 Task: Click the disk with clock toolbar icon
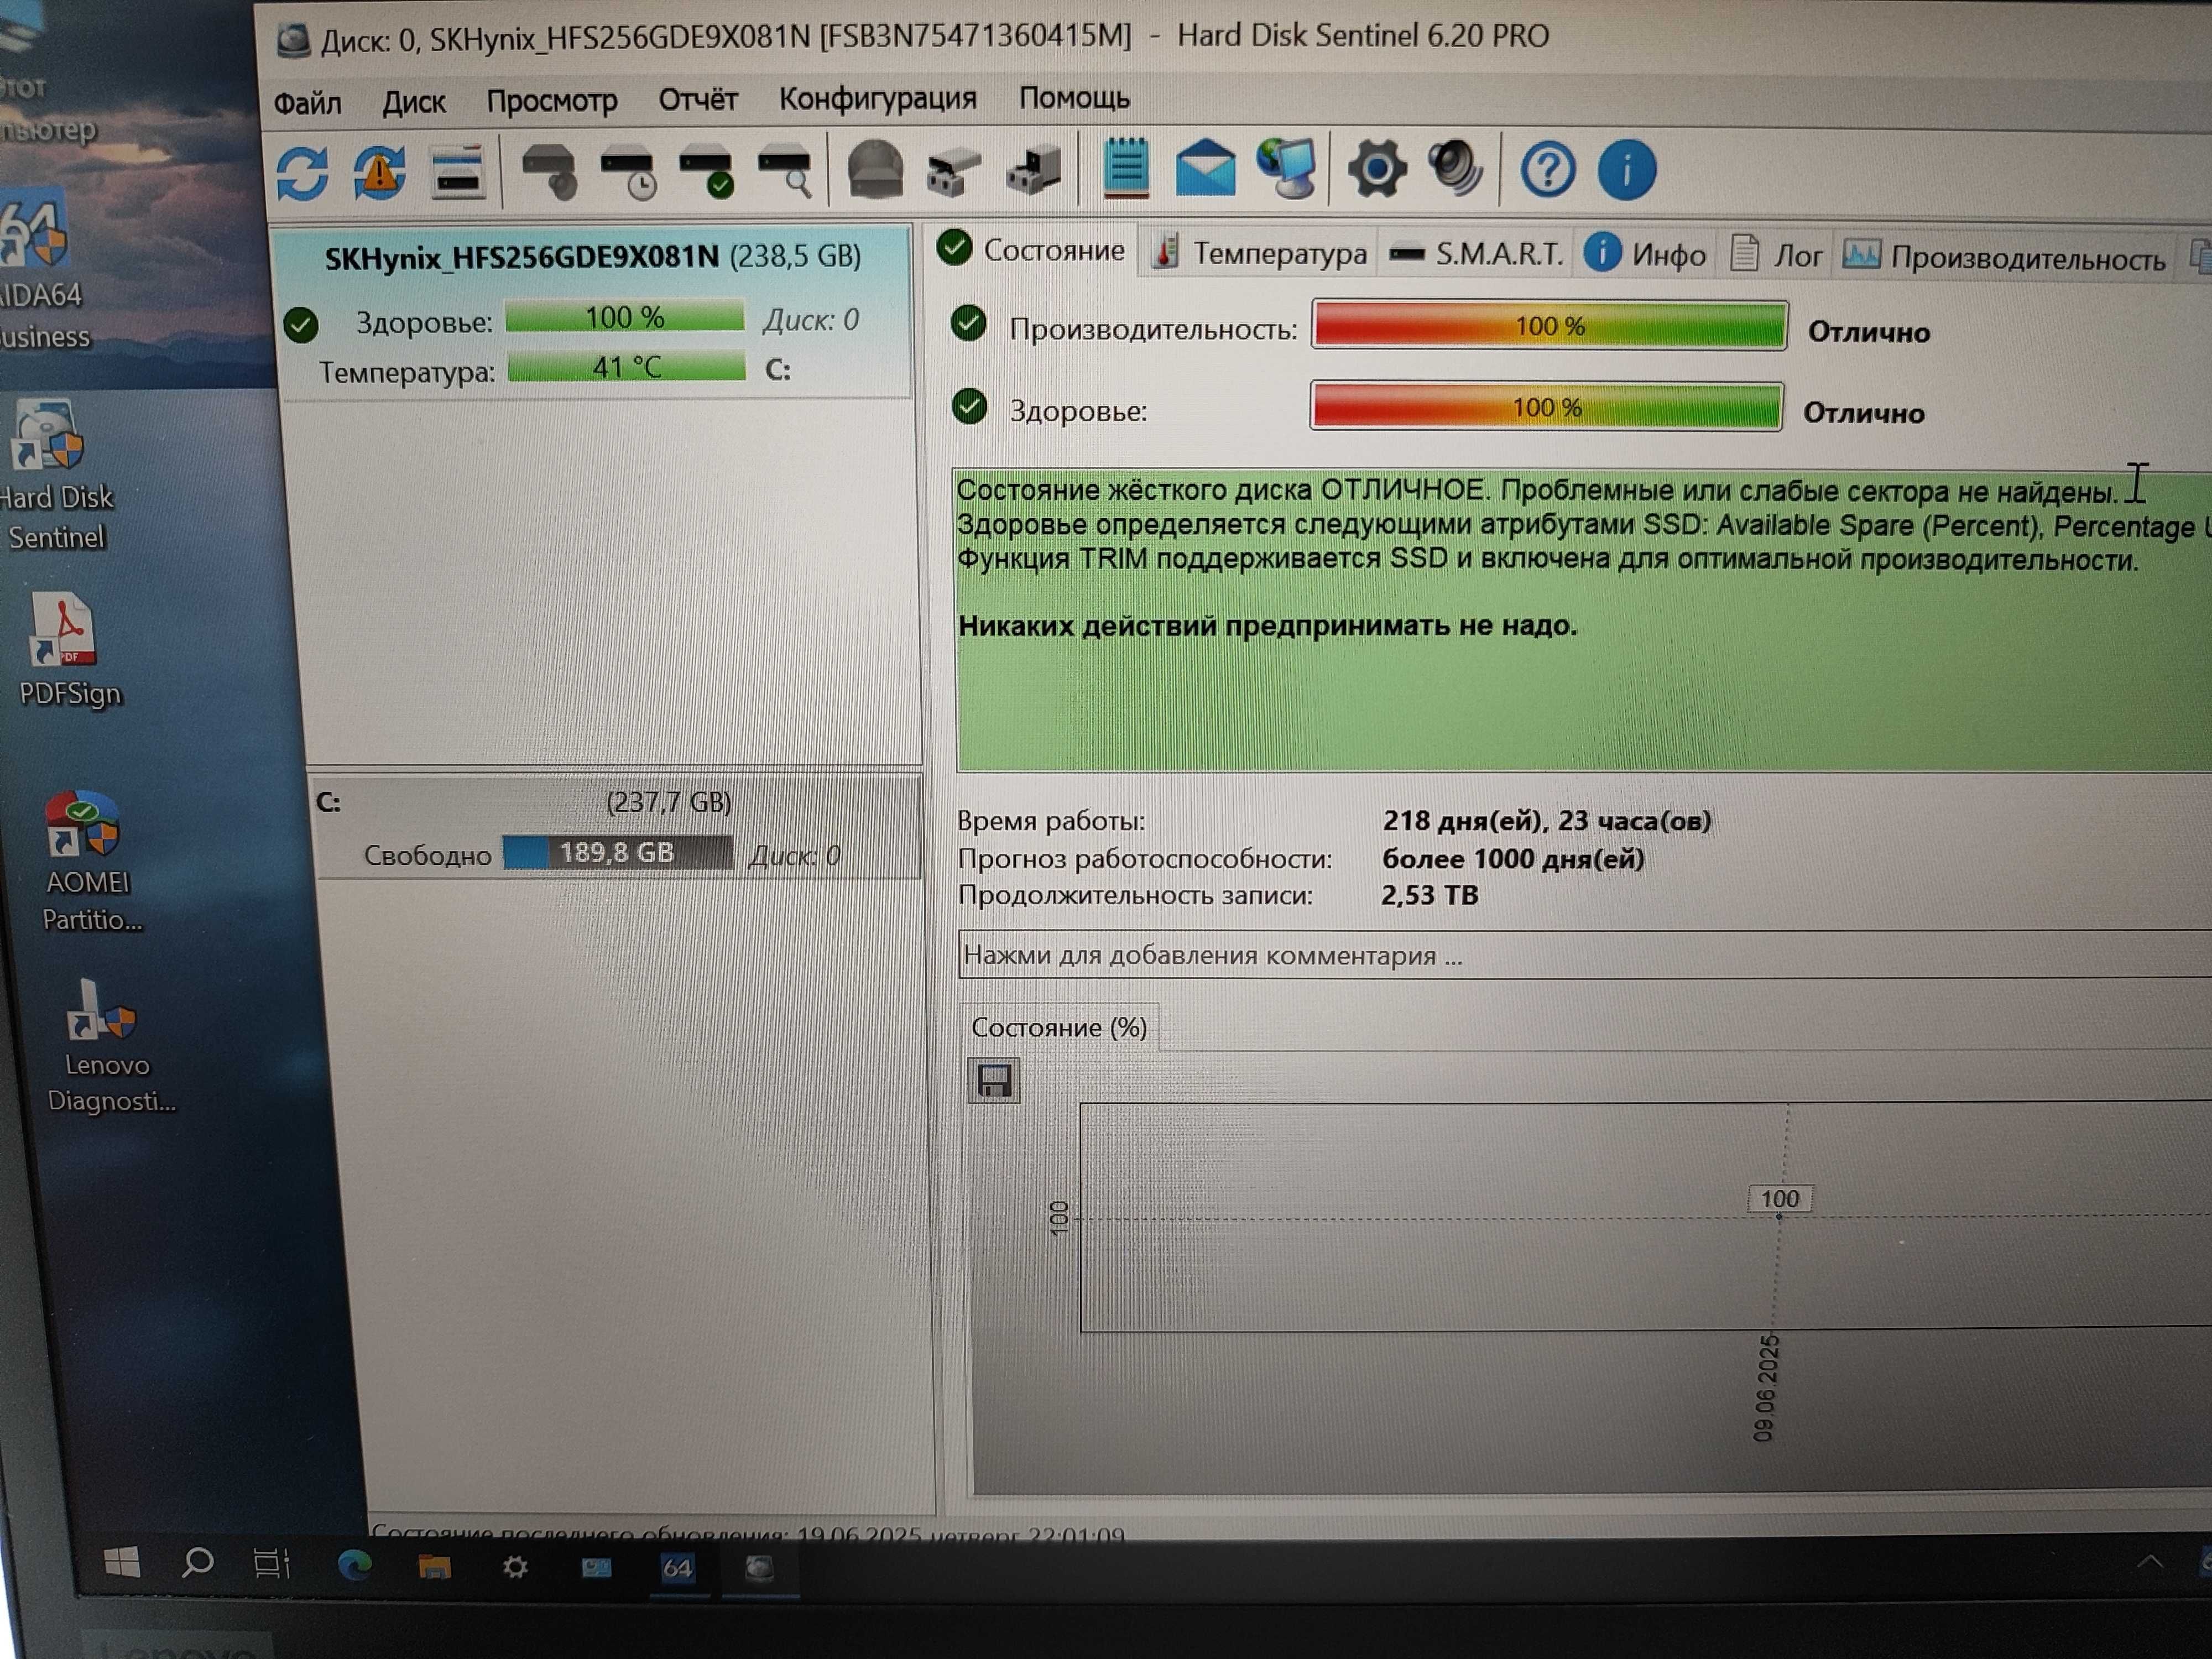pos(628,172)
